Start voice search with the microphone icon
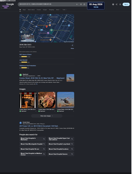 tap(81, 5)
